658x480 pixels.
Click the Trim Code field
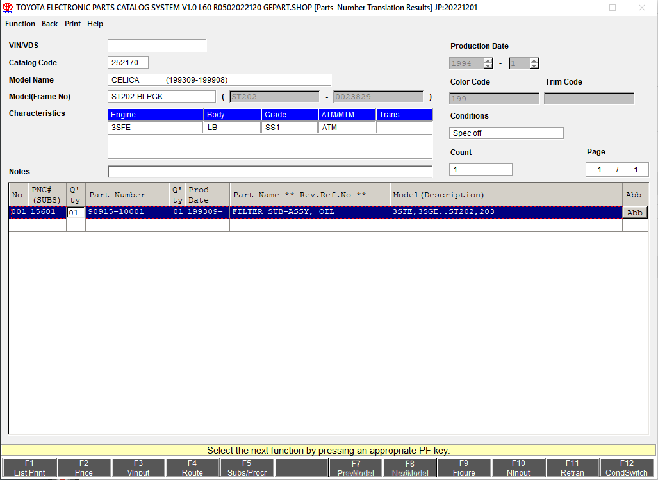(x=589, y=99)
